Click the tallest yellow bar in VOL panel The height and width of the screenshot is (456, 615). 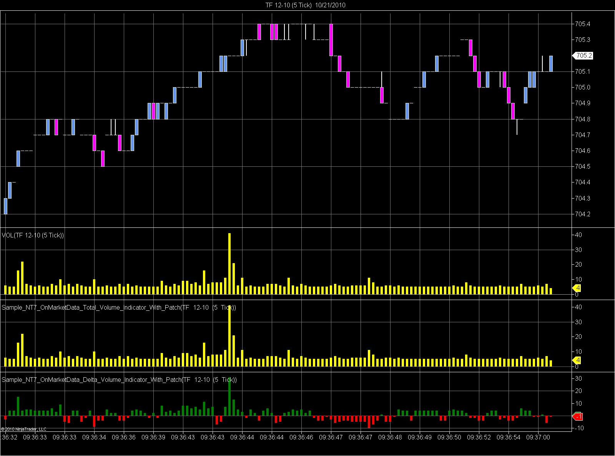tap(229, 264)
